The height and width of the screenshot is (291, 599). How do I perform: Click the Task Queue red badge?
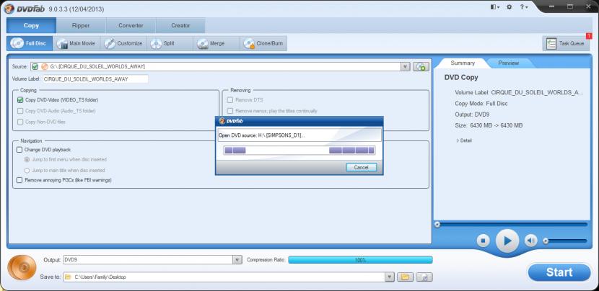589,36
